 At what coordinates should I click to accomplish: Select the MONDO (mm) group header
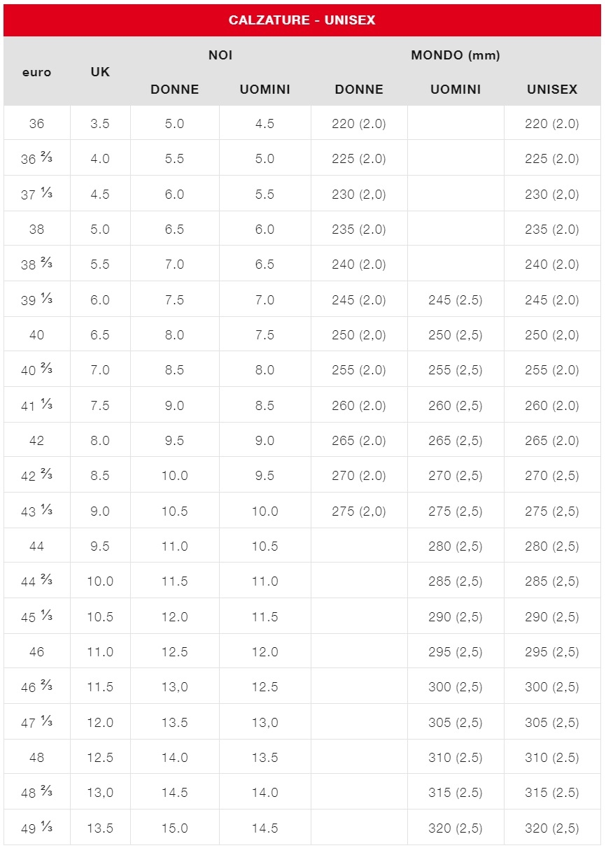(455, 55)
